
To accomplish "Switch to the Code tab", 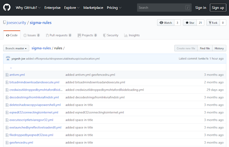I will (12, 35).
